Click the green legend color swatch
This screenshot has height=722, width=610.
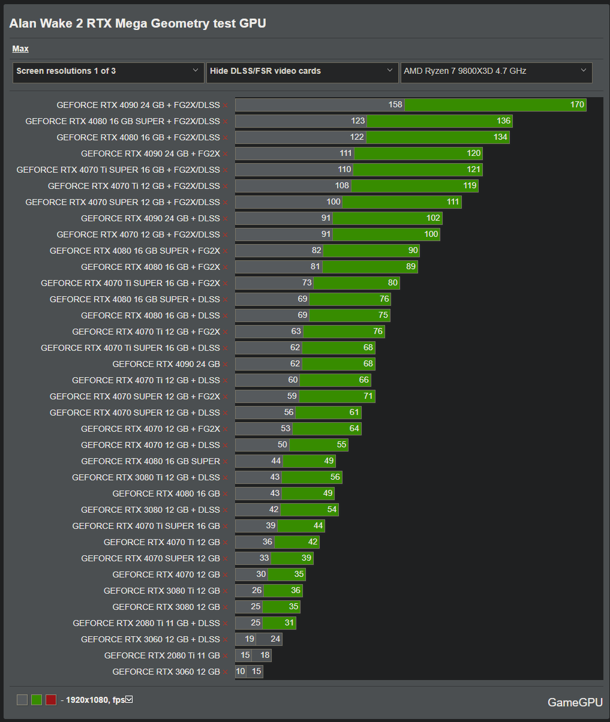point(37,700)
